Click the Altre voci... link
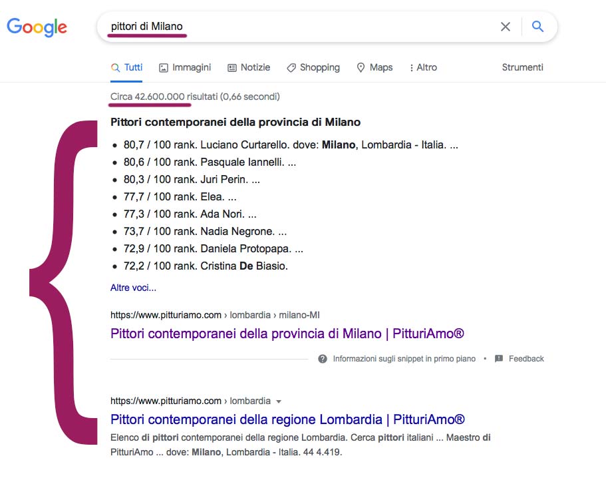This screenshot has height=478, width=606. click(x=133, y=288)
